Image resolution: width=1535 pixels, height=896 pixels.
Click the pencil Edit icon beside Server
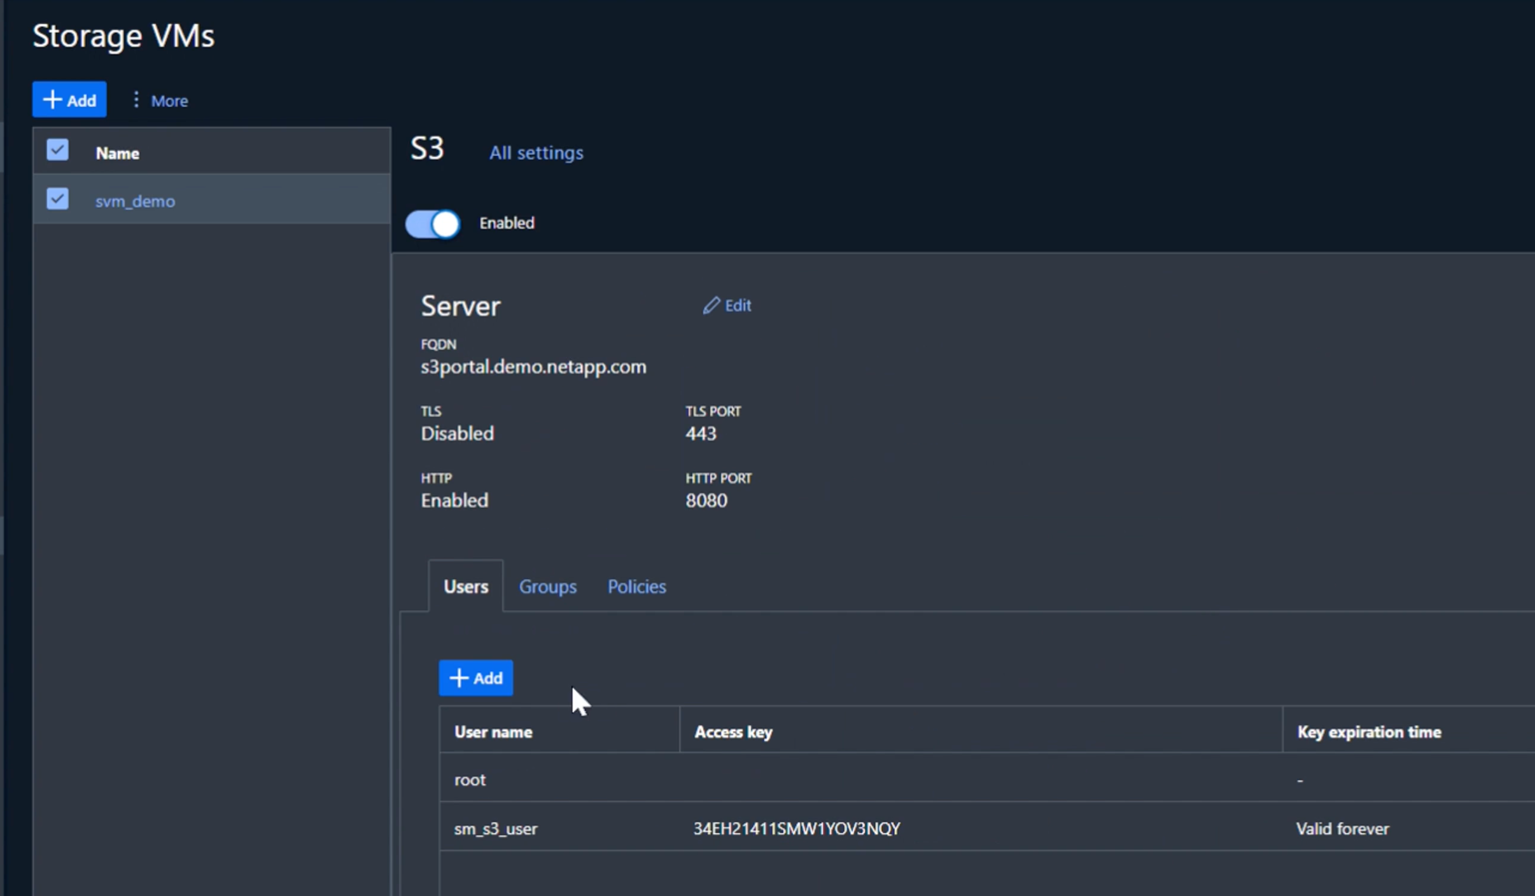711,305
